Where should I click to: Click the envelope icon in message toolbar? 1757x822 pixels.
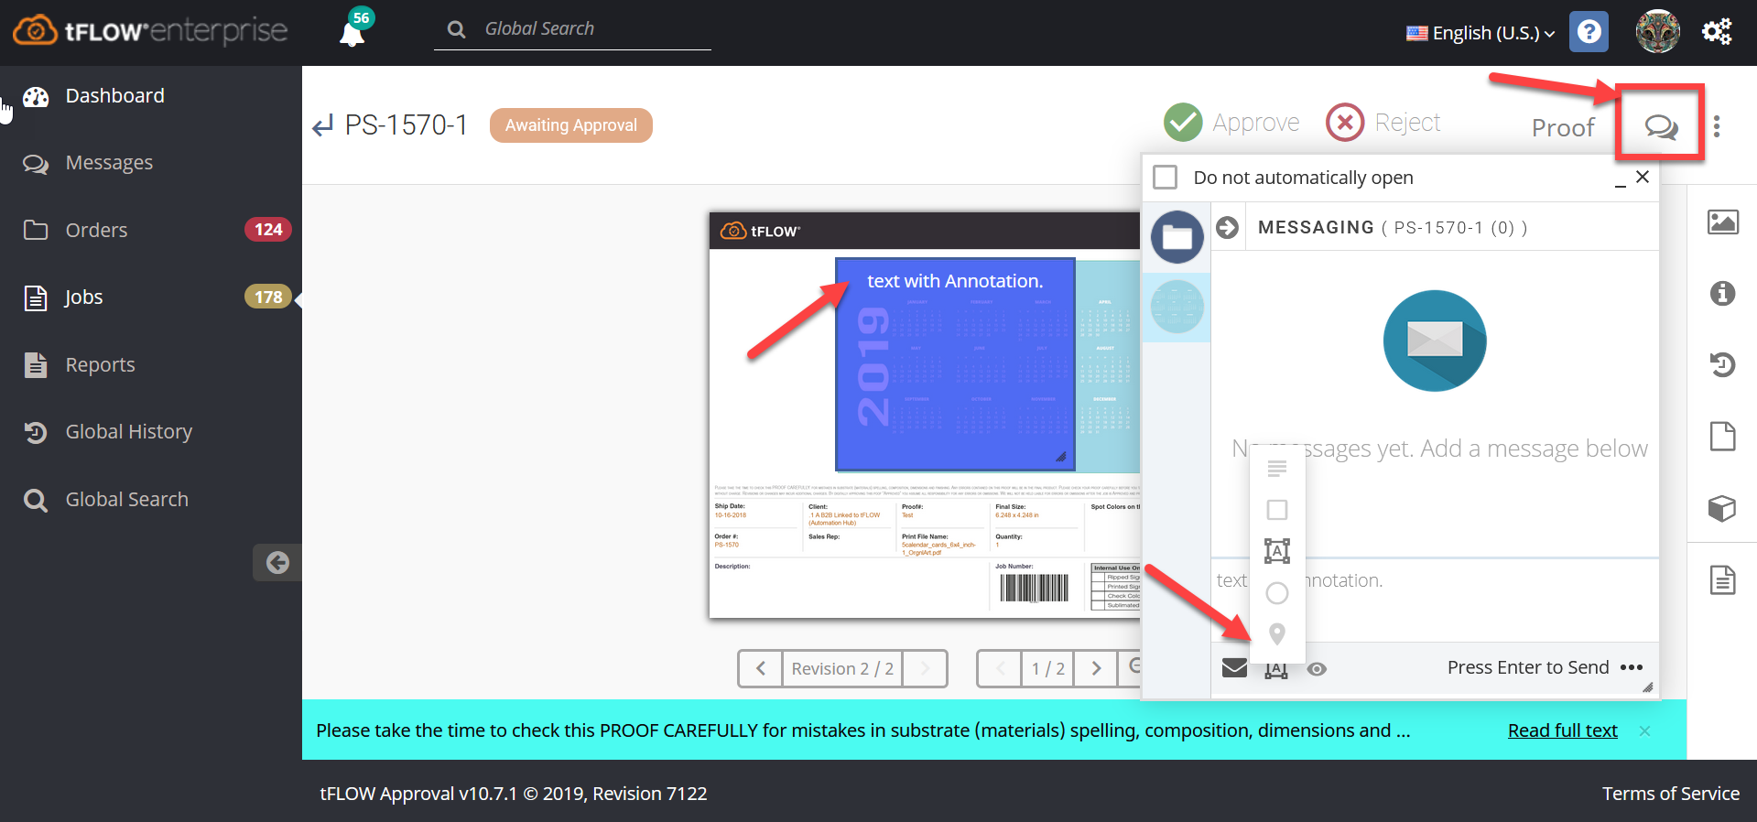[1234, 667]
